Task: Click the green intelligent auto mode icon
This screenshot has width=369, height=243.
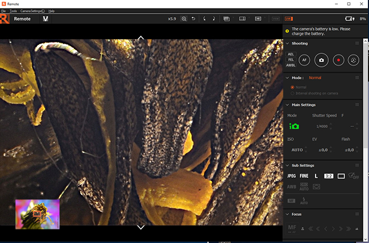Action: pyautogui.click(x=294, y=126)
